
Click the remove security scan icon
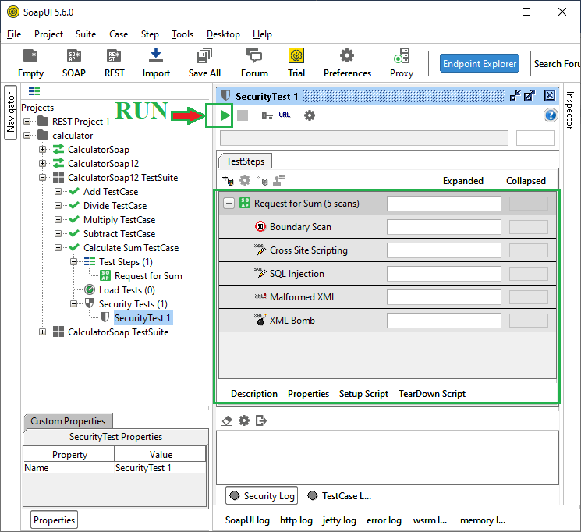point(262,180)
